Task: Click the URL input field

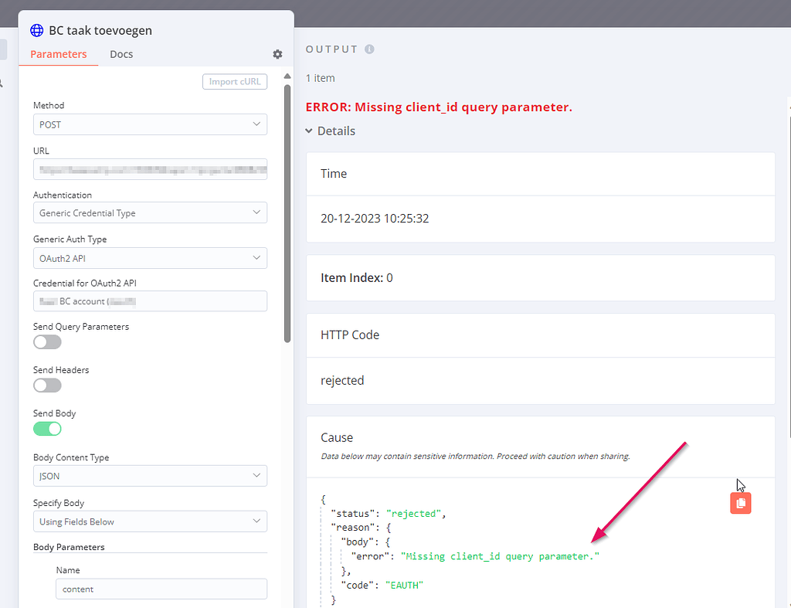Action: click(x=150, y=169)
